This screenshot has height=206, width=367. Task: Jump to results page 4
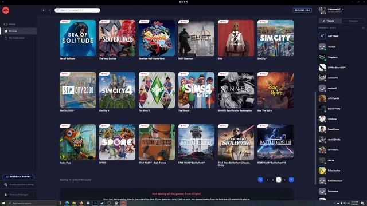(284, 180)
